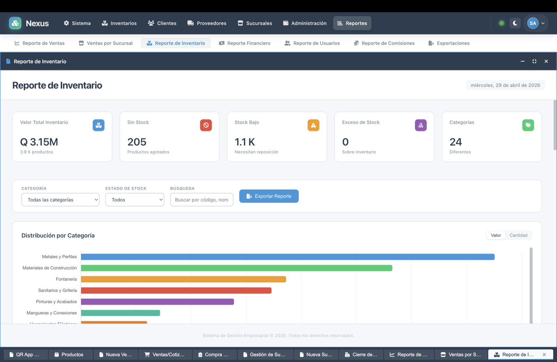Screen dimensions: 557x362
Task: Click the Categorías tag icon
Action: [x=528, y=125]
